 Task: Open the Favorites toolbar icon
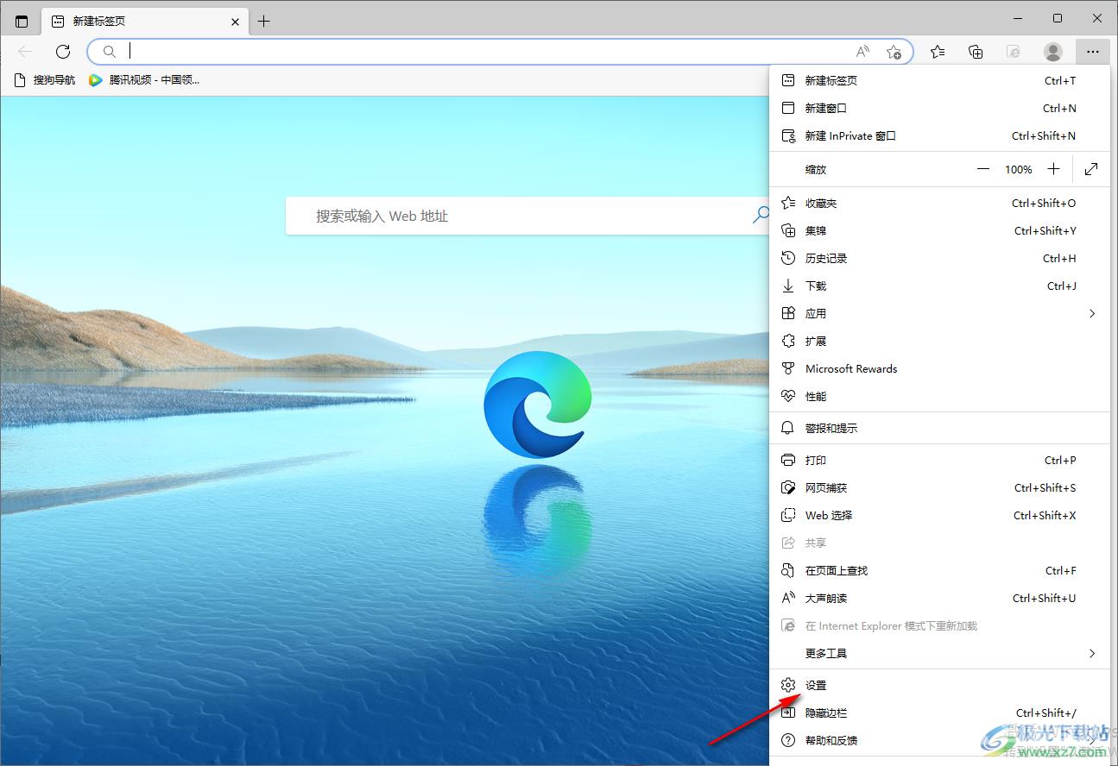coord(938,52)
